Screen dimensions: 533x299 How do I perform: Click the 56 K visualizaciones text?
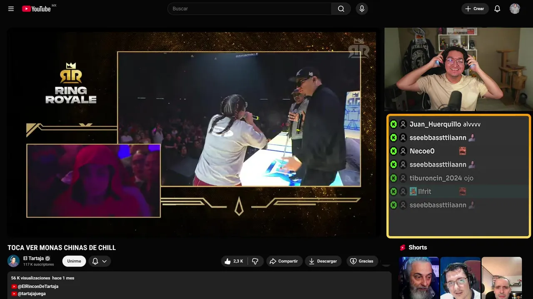coord(31,278)
